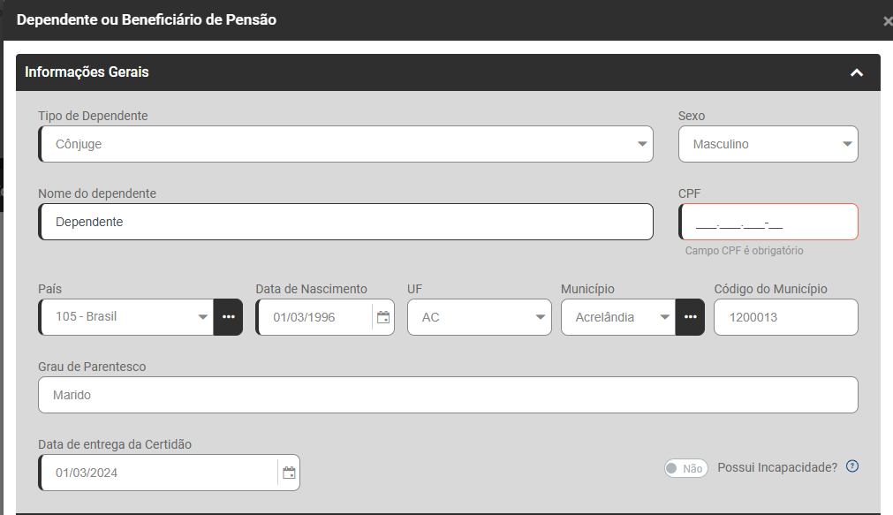The height and width of the screenshot is (515, 893).
Task: Open the Data de Nascimento calendar picker
Action: pos(383,317)
